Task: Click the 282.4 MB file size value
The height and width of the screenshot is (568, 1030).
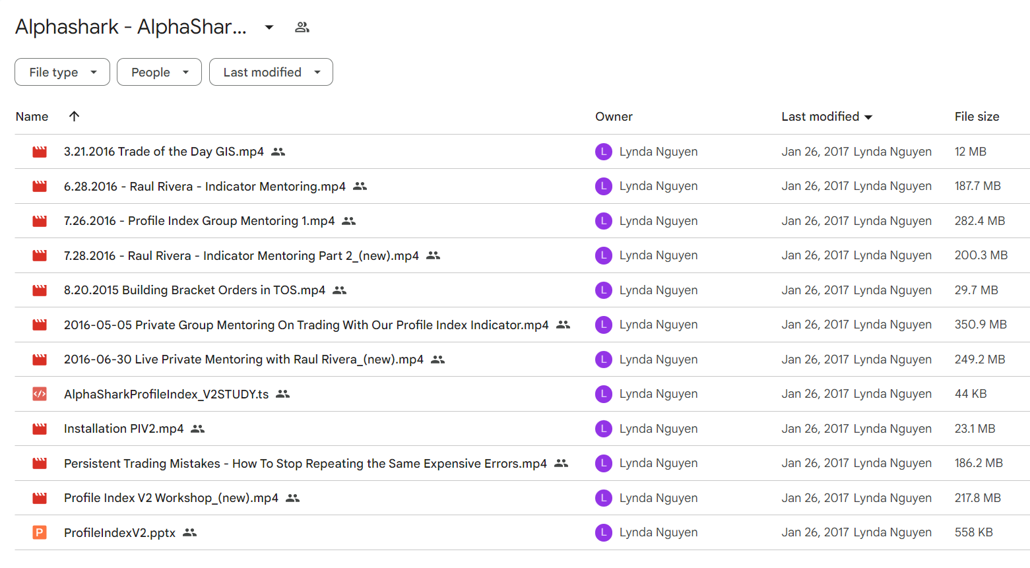Action: pos(980,221)
